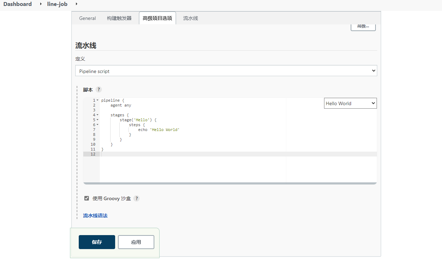
Task: Collapse the stages block on line 4
Action: click(x=98, y=115)
